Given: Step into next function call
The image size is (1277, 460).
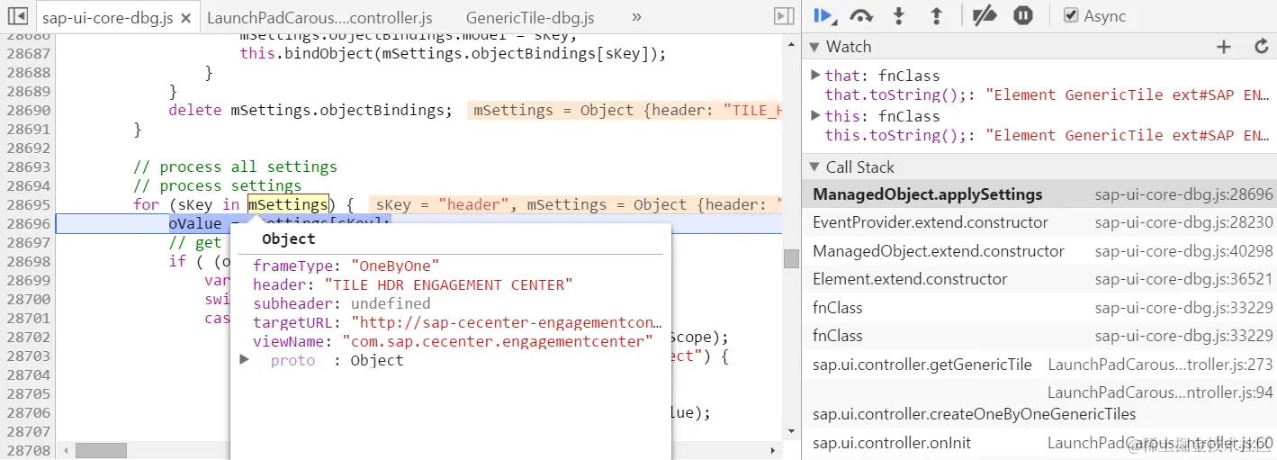Looking at the screenshot, I should point(898,15).
